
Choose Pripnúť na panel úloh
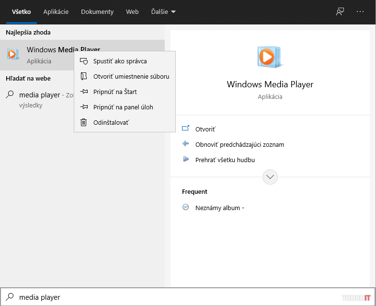123,107
